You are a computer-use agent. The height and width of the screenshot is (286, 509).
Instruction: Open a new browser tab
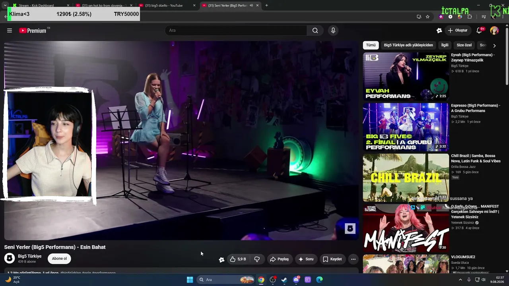pyautogui.click(x=266, y=6)
